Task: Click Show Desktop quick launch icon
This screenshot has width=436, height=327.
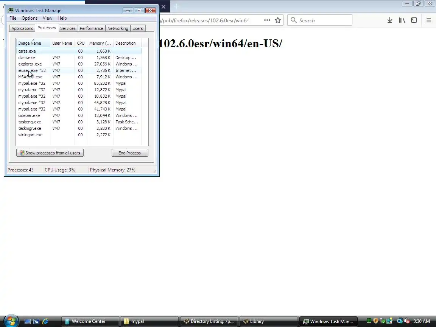Action: [28, 321]
